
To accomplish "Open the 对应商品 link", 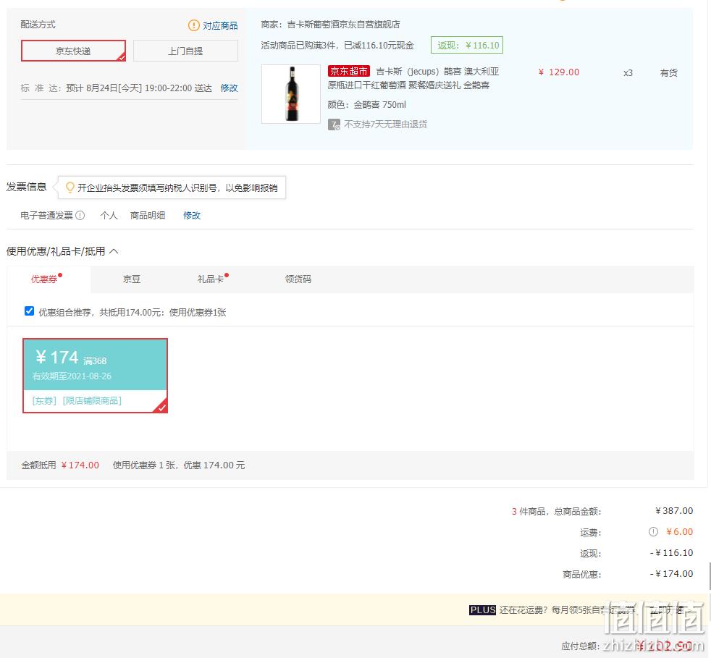I will [220, 25].
